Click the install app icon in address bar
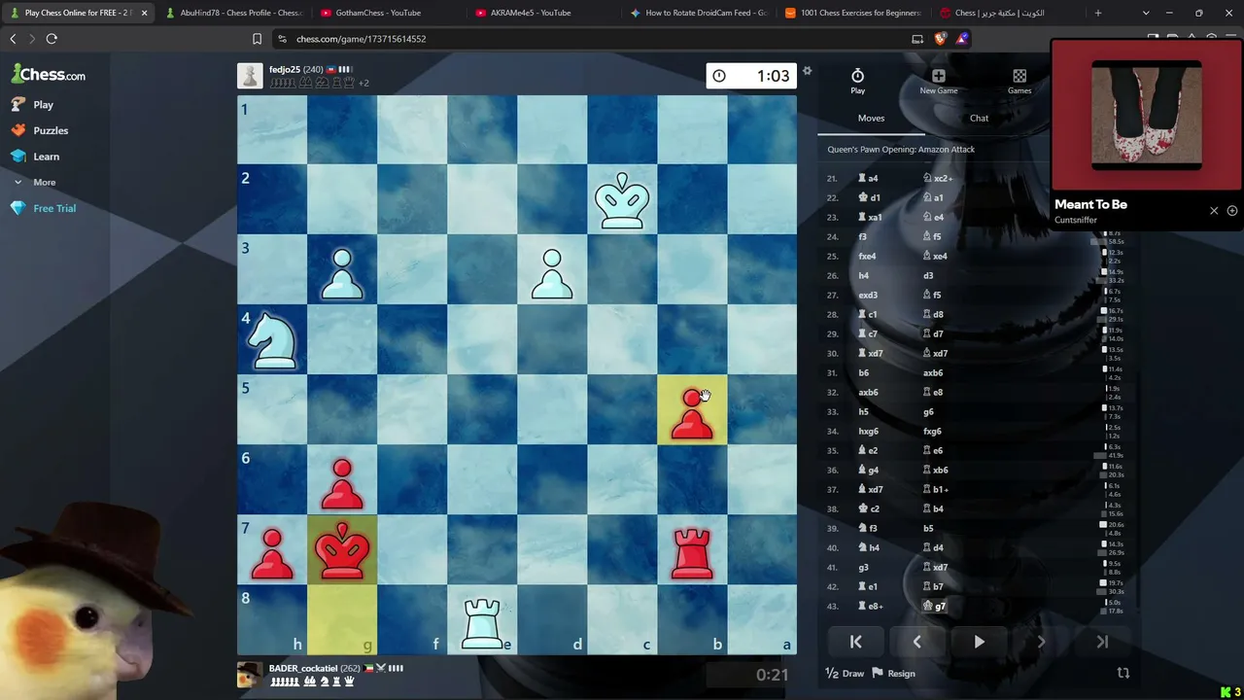This screenshot has width=1244, height=700. point(917,39)
